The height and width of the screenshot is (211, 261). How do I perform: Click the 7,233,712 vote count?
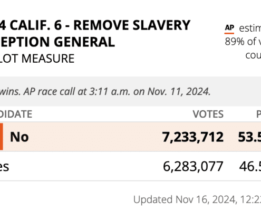[x=193, y=137]
